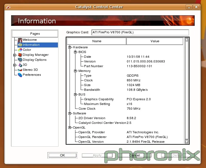
Task: Click the Preferences gear icon
Action: tap(20, 75)
